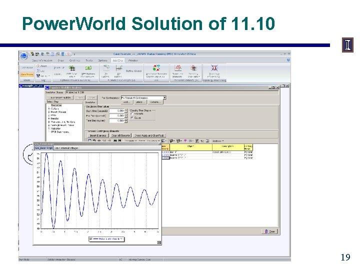The width and height of the screenshot is (360, 270).
Task: Open the Case Information ribbon tab
Action: [42, 60]
